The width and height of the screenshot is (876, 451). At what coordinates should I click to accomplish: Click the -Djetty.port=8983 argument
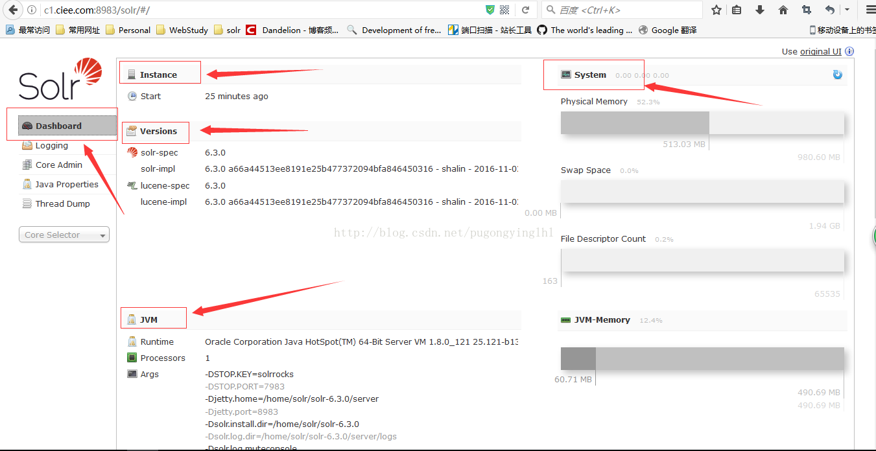(x=242, y=411)
